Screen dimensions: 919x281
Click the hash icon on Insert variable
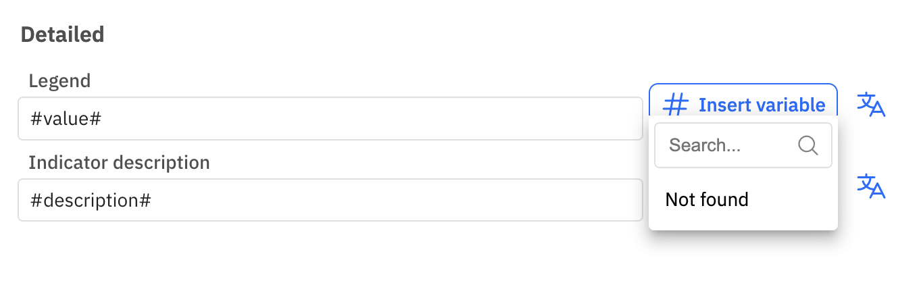675,105
